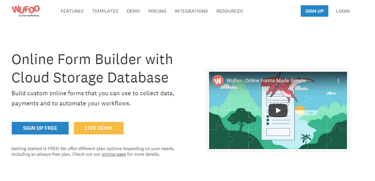375x181 pixels.
Task: Click the 'by SurveyMonkey' text under logo
Action: point(29,16)
